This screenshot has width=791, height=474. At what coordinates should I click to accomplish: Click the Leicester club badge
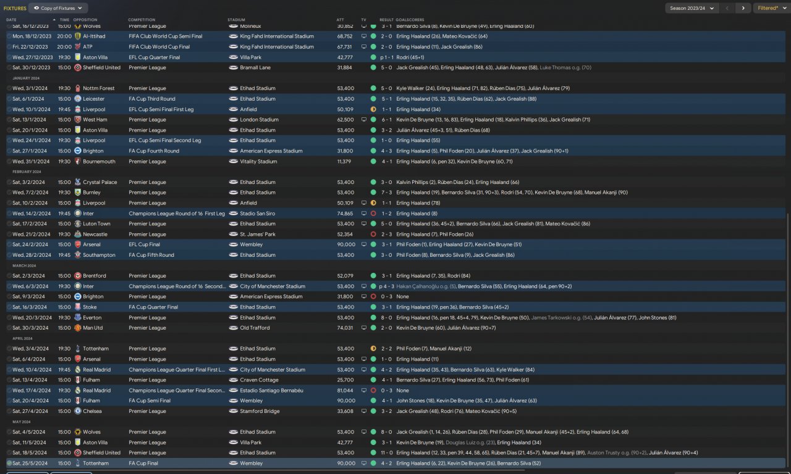coord(77,99)
